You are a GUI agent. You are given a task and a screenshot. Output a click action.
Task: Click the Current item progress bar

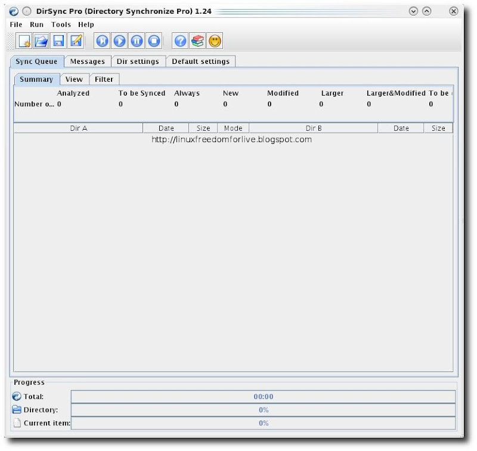(264, 424)
